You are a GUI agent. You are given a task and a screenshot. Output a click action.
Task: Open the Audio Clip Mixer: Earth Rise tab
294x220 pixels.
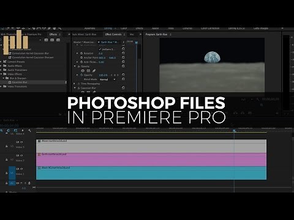tap(84, 34)
